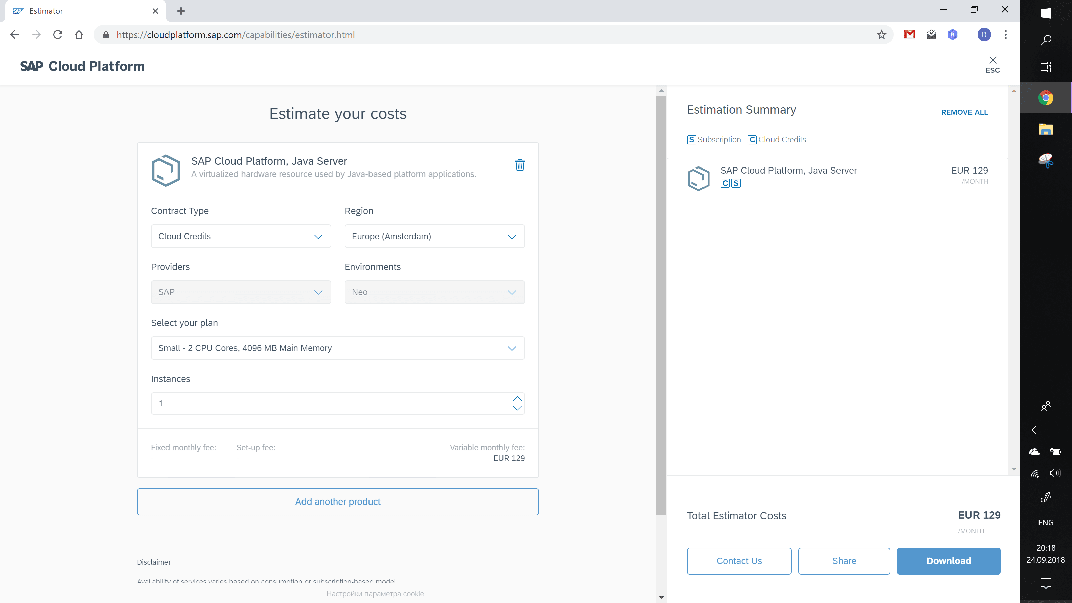Click the S badge under Java Server summary
The image size is (1072, 603).
[x=736, y=183]
